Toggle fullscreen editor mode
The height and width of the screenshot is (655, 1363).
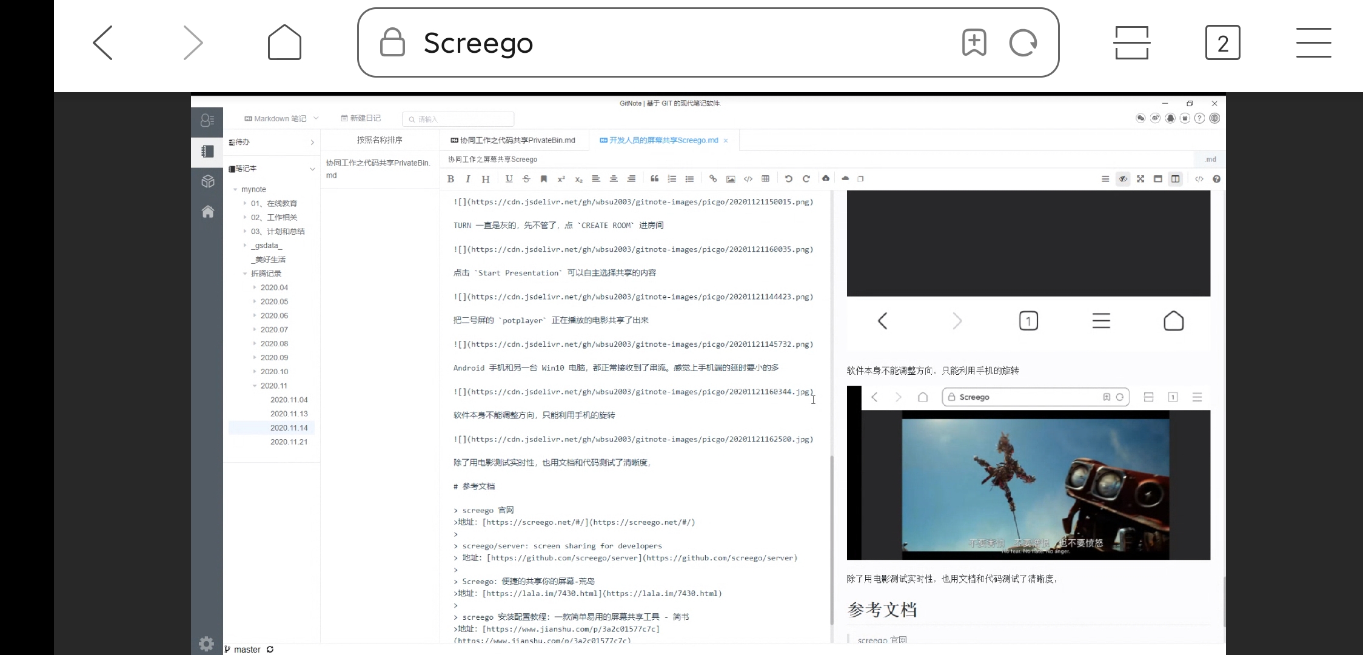[1140, 179]
